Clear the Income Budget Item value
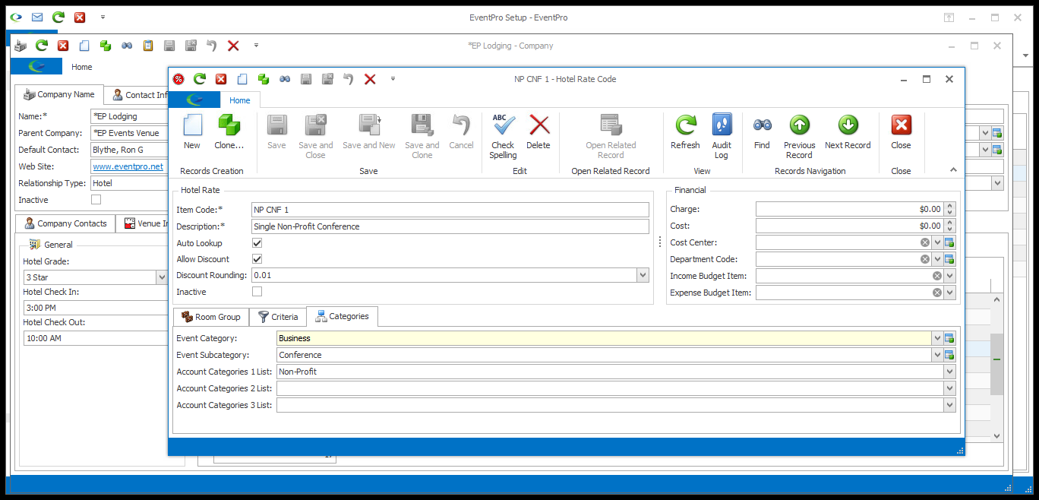 coord(936,276)
